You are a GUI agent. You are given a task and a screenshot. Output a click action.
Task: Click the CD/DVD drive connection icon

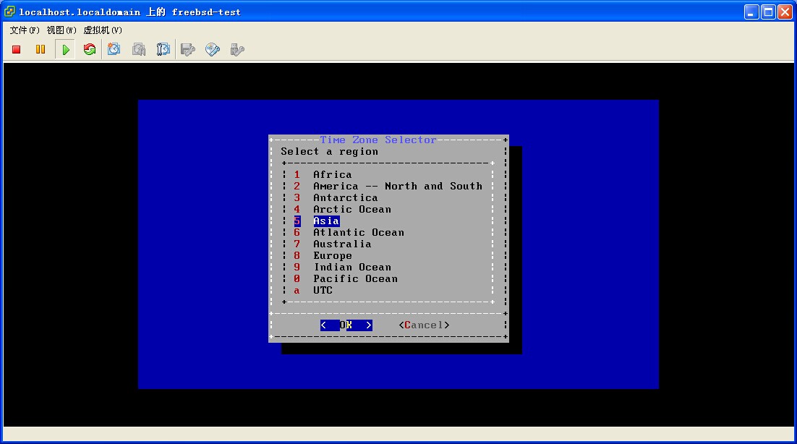point(213,50)
